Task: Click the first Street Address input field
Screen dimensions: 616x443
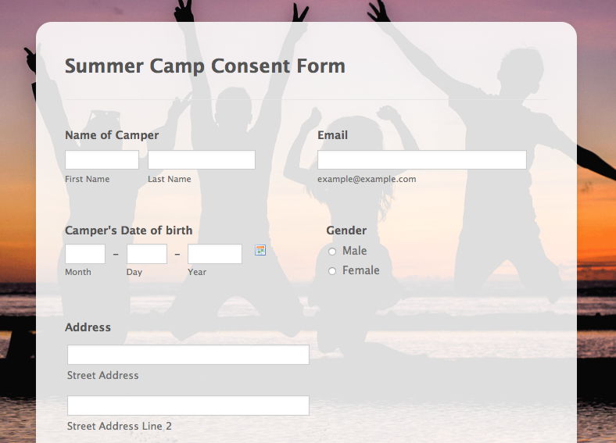Action: (188, 355)
